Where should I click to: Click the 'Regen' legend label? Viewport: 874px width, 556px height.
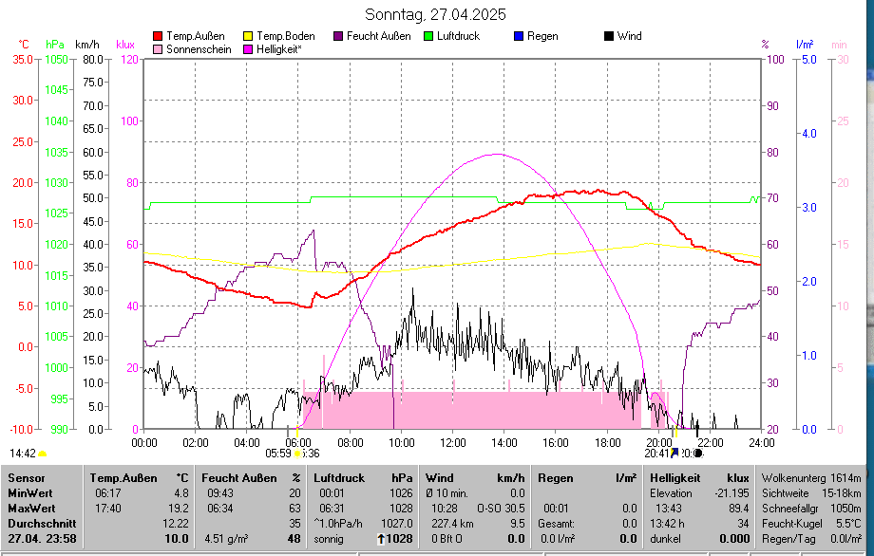542,36
